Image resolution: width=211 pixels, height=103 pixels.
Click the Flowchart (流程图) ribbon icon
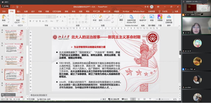(x=160, y=17)
